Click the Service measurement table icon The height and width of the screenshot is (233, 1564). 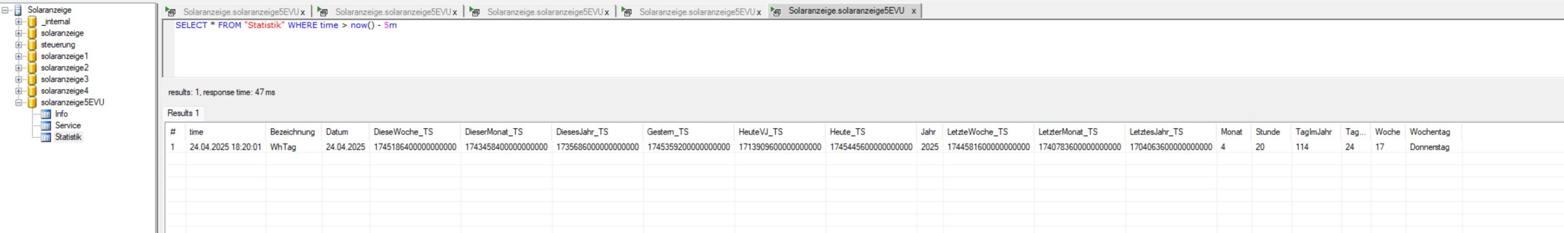45,125
